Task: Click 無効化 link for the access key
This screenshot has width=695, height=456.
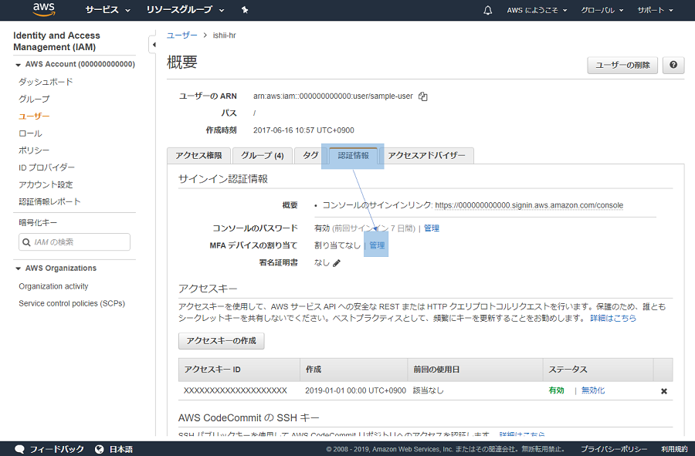Action: coord(592,390)
